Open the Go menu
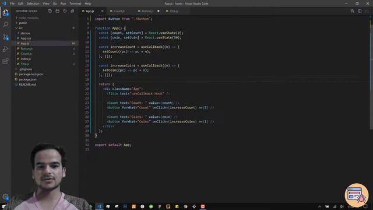Image resolution: width=373 pixels, height=210 pixels. click(x=55, y=3)
